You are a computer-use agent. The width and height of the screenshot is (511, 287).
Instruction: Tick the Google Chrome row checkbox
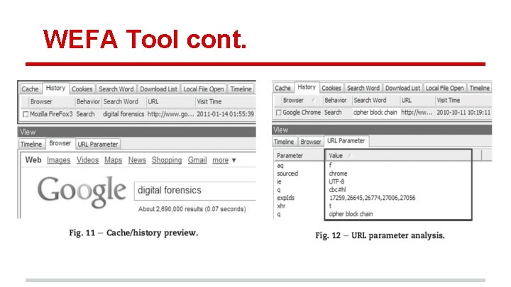coord(278,113)
